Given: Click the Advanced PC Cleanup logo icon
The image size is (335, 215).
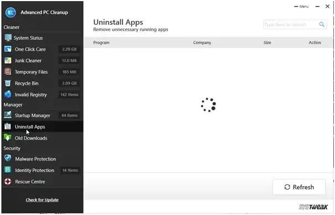Looking at the screenshot, I should coord(11,12).
